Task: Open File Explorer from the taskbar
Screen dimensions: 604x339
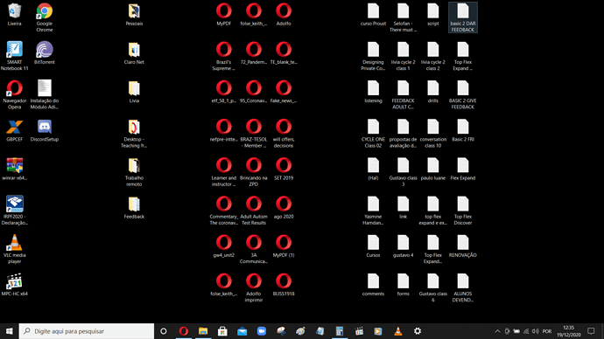Action: (203, 331)
